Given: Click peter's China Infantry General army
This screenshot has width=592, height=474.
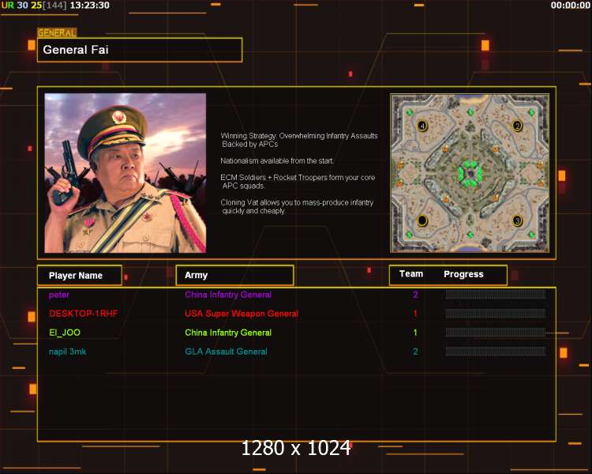Looking at the screenshot, I should (x=228, y=295).
